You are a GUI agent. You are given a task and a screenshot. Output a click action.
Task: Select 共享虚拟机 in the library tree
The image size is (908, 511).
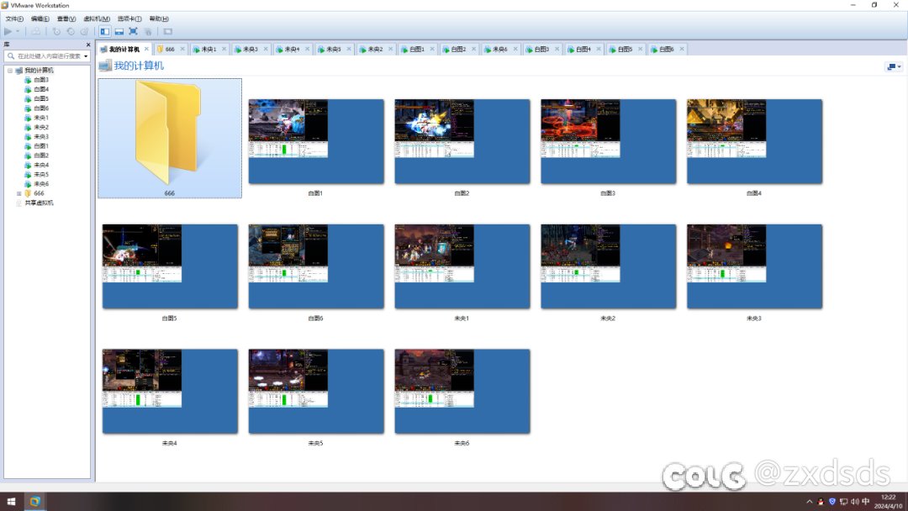pyautogui.click(x=38, y=203)
